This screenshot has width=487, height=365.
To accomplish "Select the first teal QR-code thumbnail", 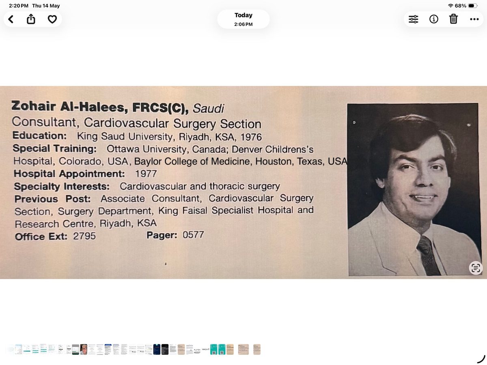I will [214, 349].
